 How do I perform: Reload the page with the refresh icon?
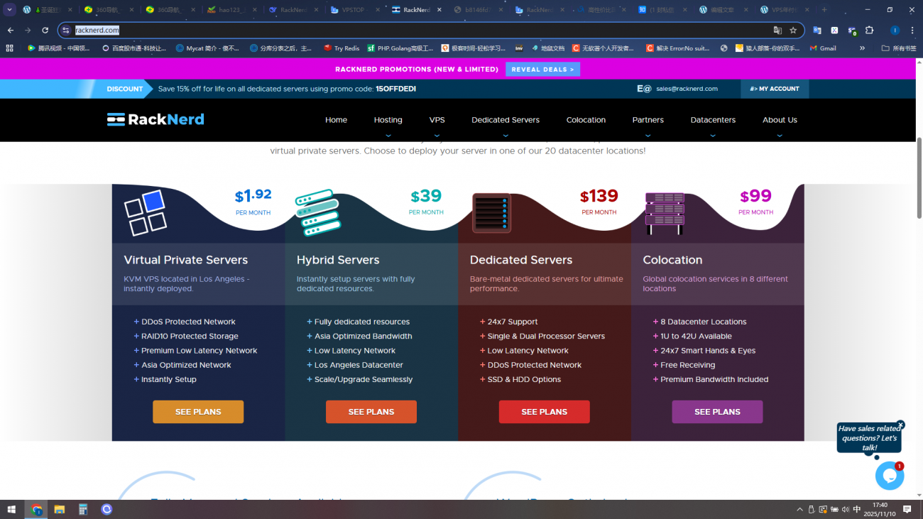click(45, 31)
